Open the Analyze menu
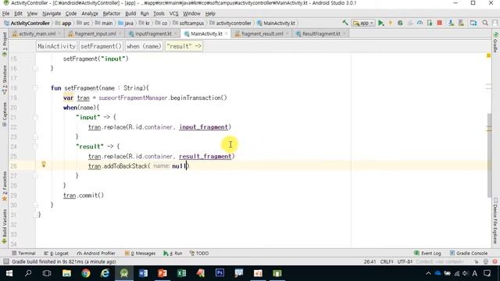Screen dimensions: 500x281 click(90, 14)
